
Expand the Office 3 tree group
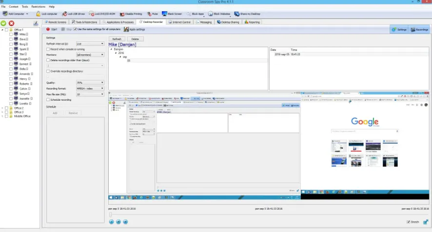click(x=2, y=112)
